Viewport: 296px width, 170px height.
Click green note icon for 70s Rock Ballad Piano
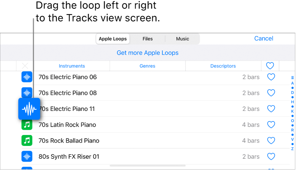pyautogui.click(x=27, y=140)
